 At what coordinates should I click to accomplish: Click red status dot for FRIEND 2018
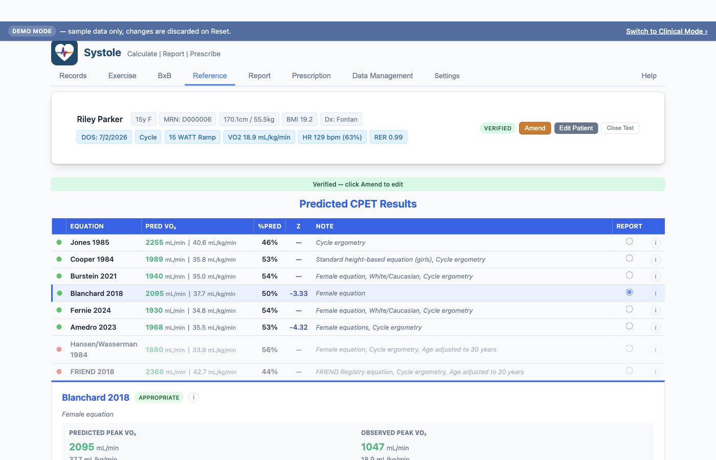[59, 372]
